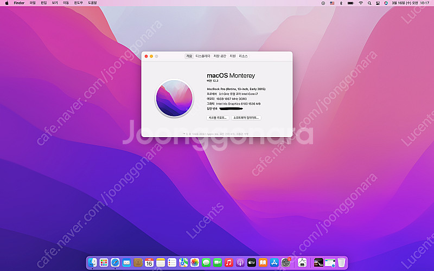The image size is (434, 271).
Task: Click the battery status icon
Action: [x=350, y=3]
